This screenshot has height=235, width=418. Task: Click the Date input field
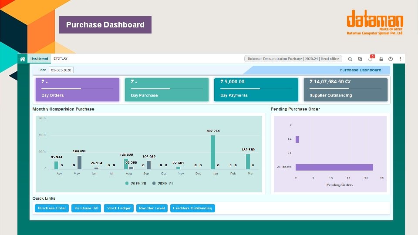tap(61, 70)
